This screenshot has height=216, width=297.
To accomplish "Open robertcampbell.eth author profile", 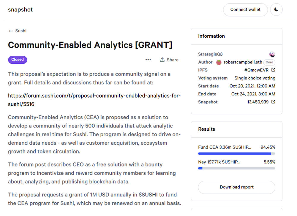I will coord(243,62).
